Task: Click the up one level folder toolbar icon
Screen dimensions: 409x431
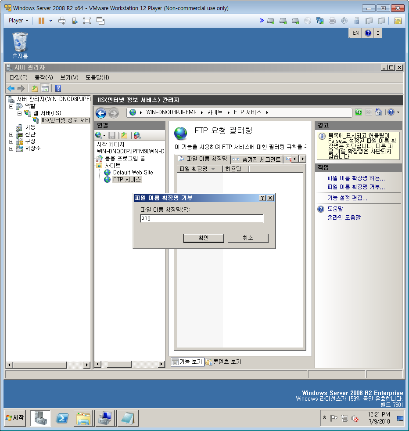Action: [35, 88]
